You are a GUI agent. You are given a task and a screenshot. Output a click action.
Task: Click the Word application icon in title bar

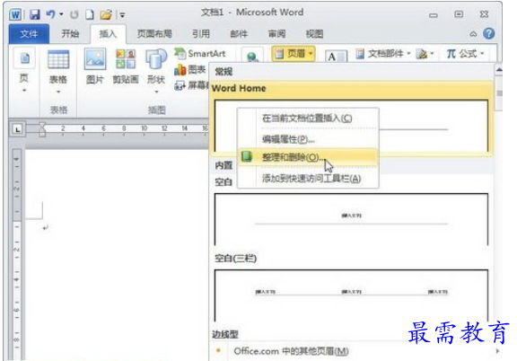15,14
